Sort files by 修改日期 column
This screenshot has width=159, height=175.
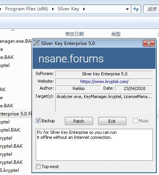click(75, 34)
